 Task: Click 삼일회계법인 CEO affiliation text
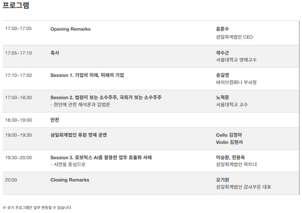point(234,37)
